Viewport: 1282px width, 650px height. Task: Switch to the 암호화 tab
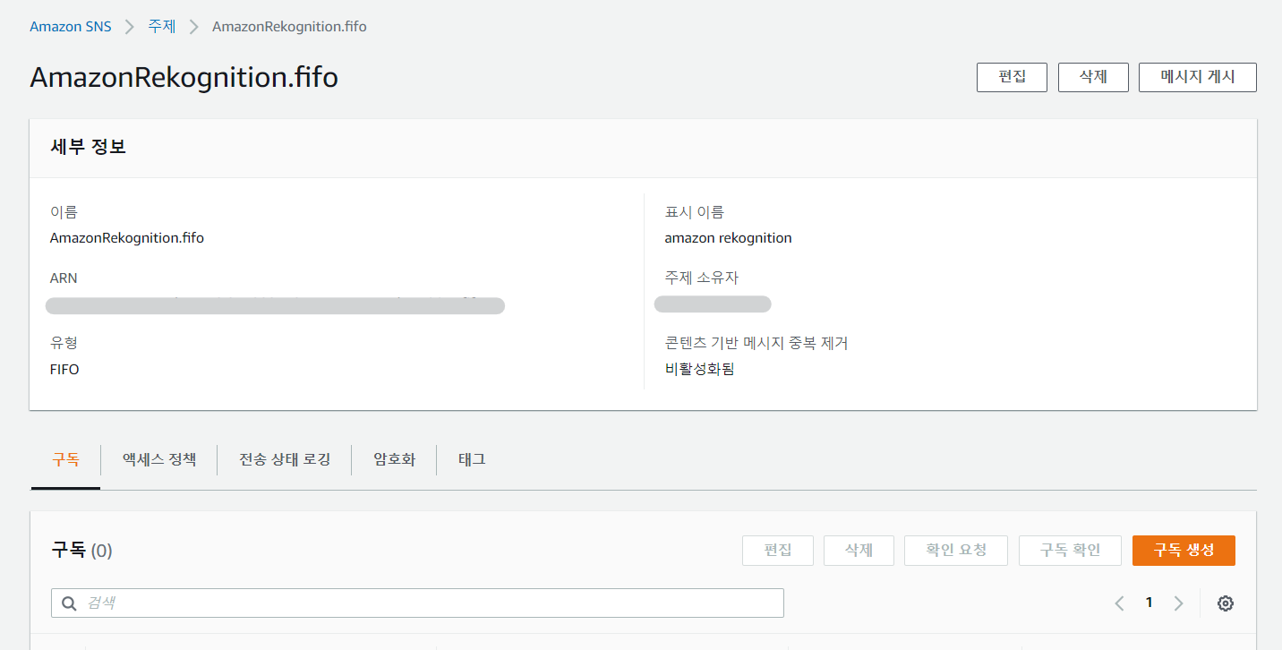pos(395,459)
